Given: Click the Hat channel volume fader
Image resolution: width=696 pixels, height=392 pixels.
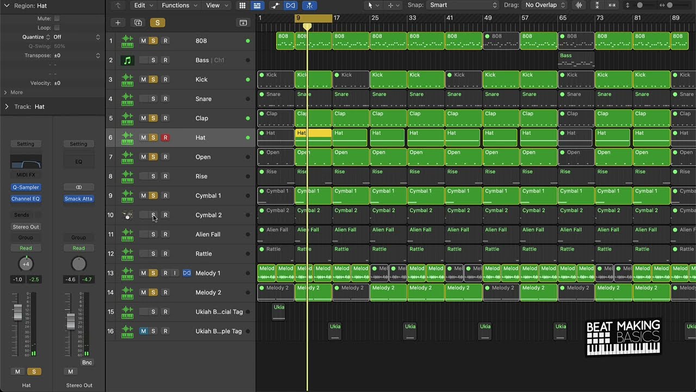Looking at the screenshot, I should point(18,312).
